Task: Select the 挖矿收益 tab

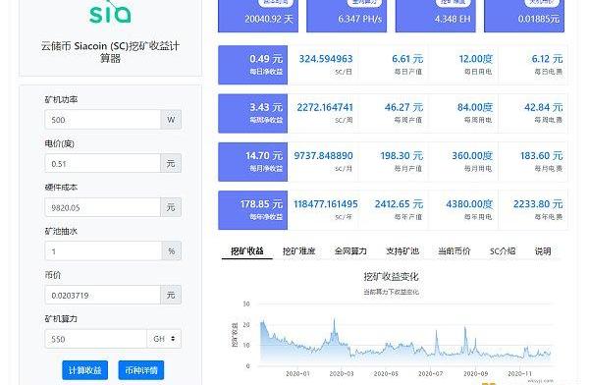Action: tap(246, 251)
